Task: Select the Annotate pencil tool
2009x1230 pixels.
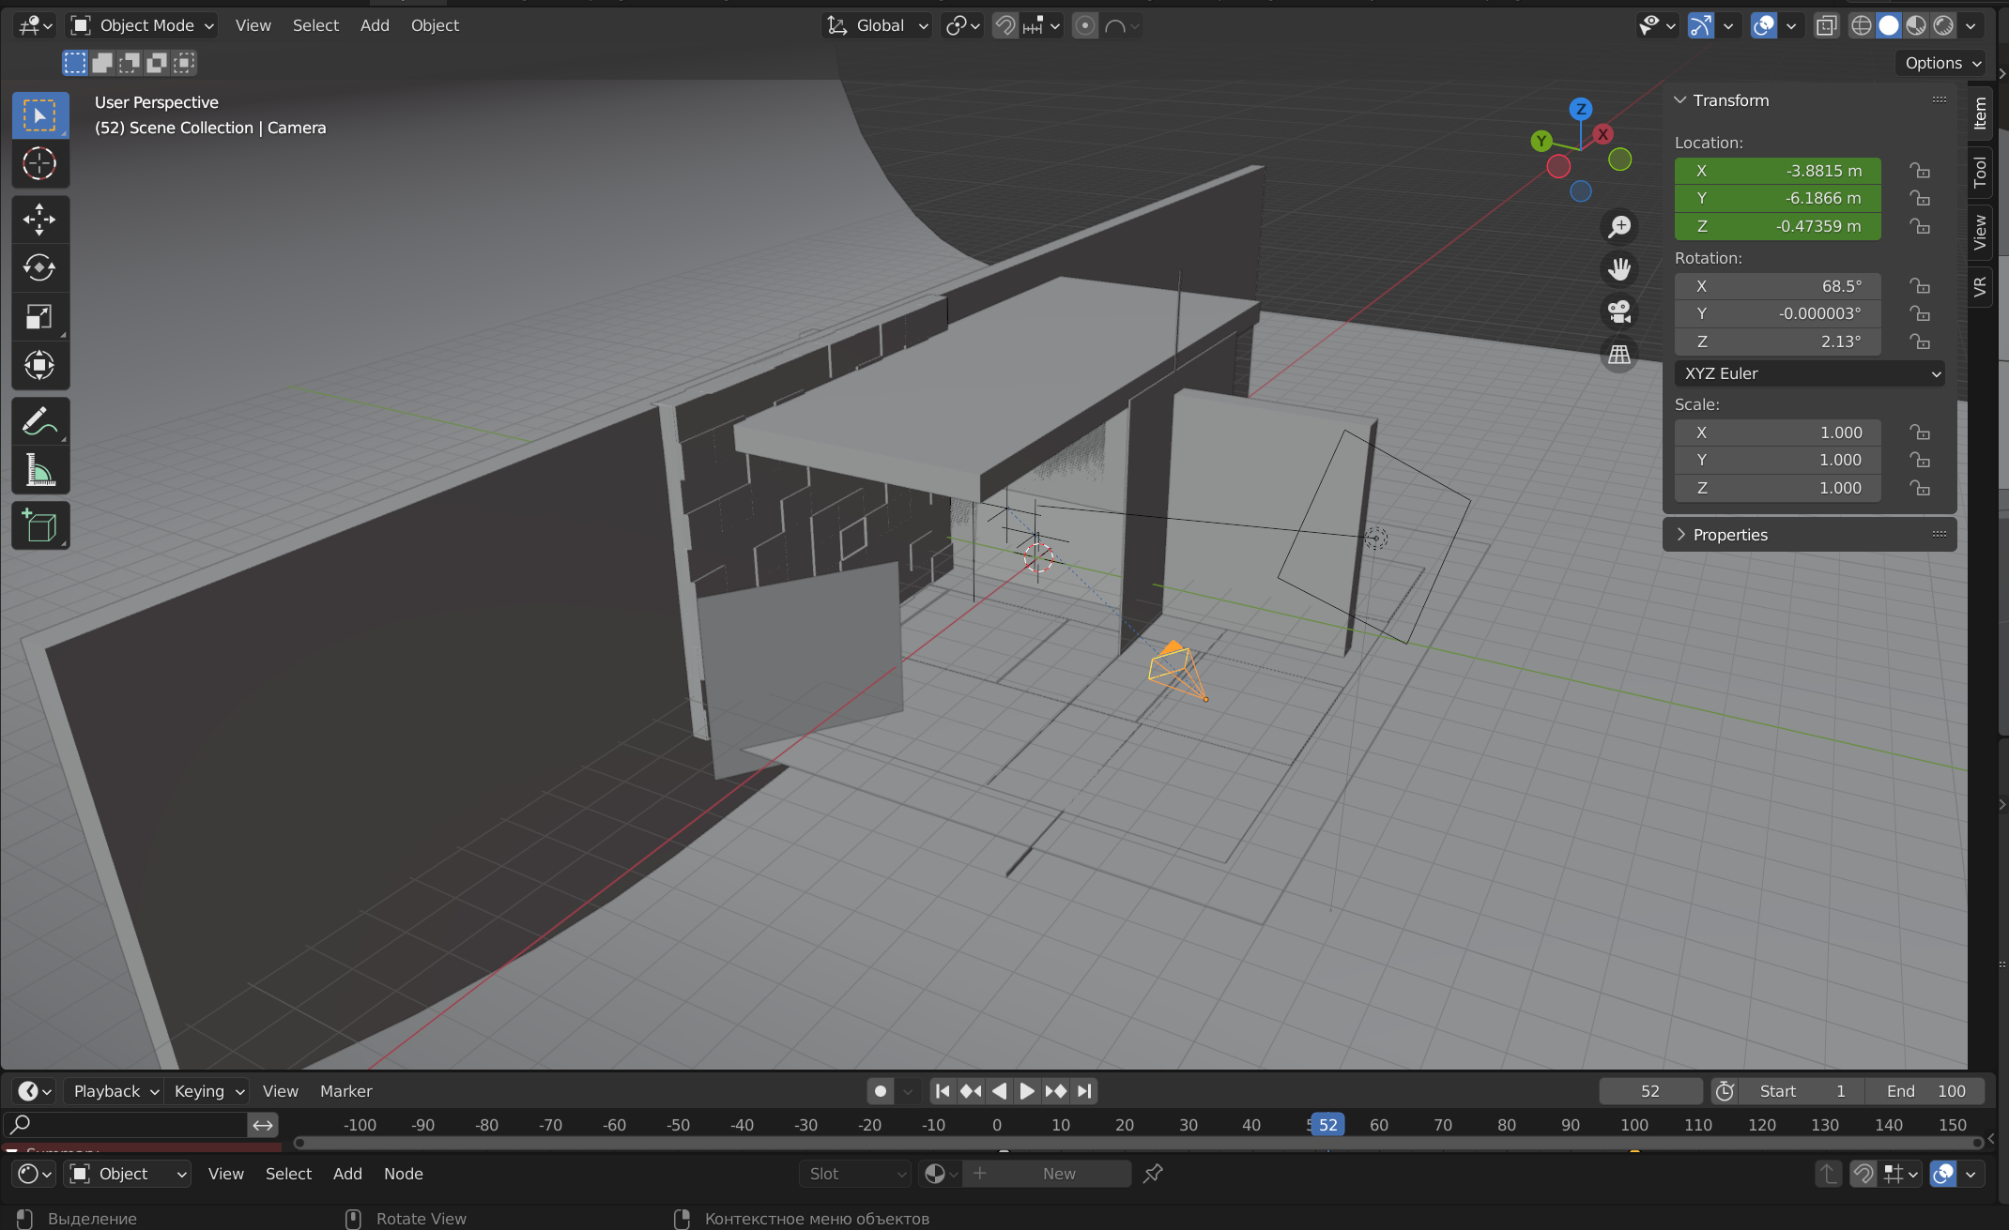Action: 39,422
